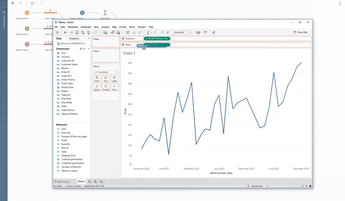Screen dimensions: 345x201
Task: Click the Month of Order_Date axis title
Action: pyautogui.click(x=221, y=173)
